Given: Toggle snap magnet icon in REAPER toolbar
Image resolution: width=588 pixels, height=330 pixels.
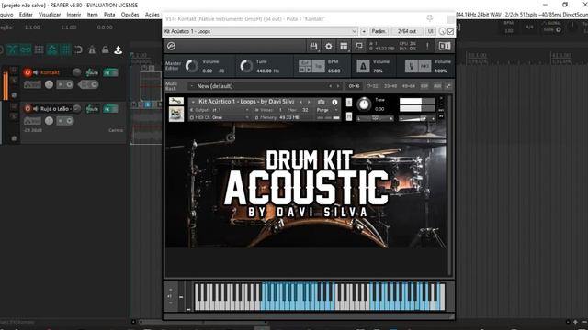Looking at the screenshot, I should click(78, 49).
